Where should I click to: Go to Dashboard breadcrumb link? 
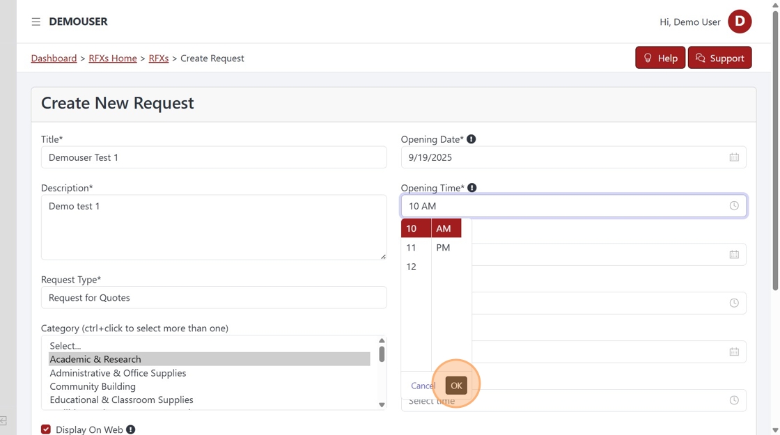point(54,58)
